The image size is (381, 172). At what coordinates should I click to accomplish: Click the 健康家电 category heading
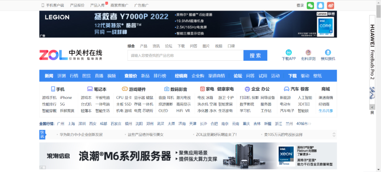(x=225, y=89)
